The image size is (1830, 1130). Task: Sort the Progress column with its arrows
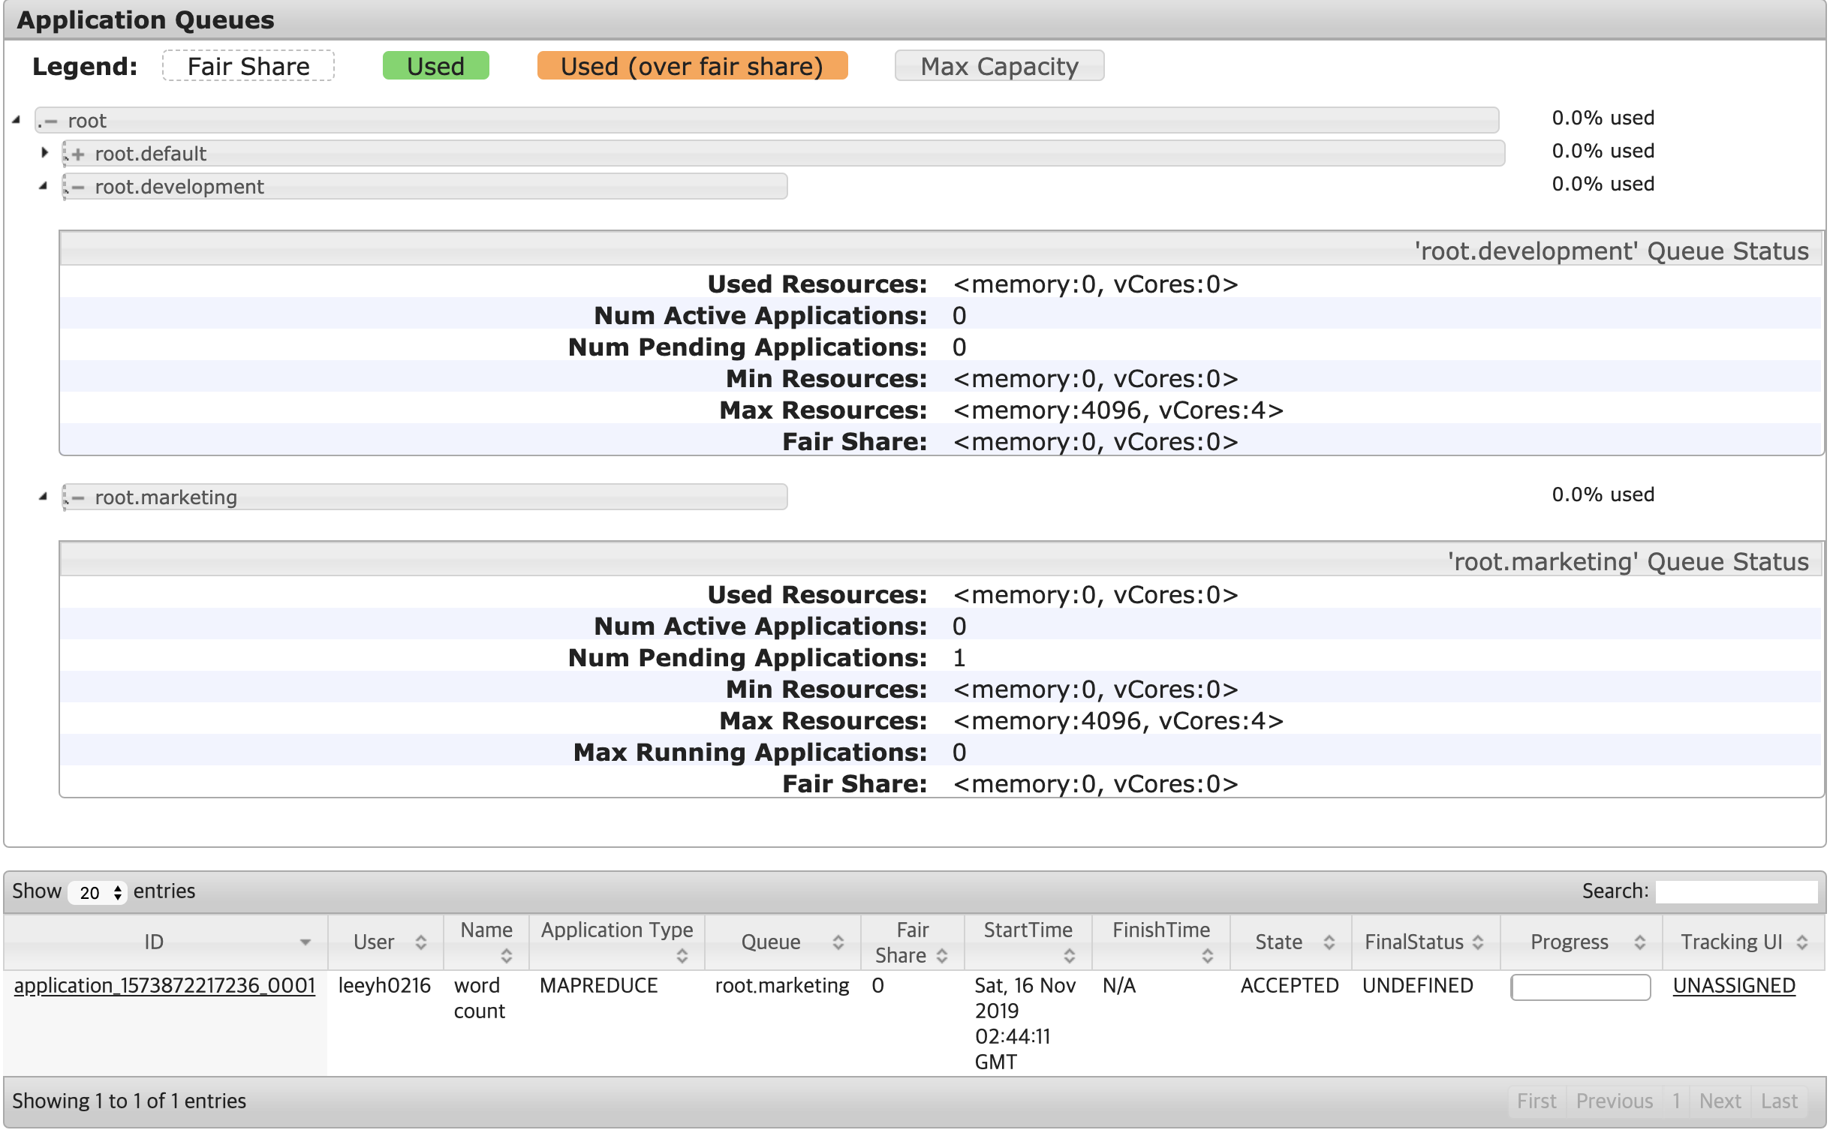(1639, 942)
